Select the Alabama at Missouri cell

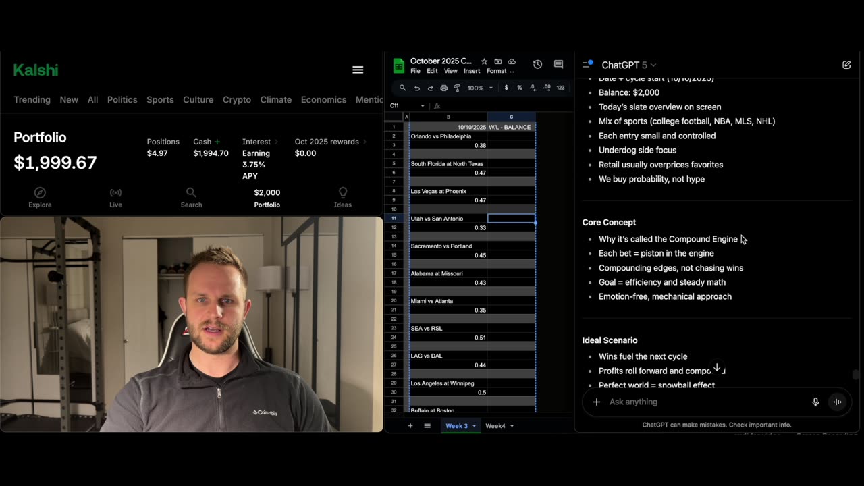point(448,273)
